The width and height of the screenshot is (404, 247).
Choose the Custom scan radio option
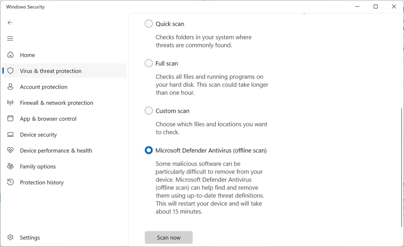[x=148, y=111]
